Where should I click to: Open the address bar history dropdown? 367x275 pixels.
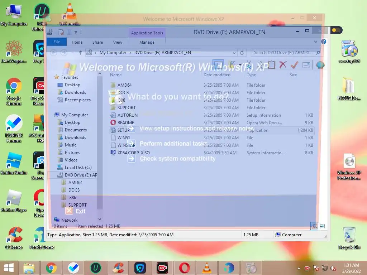234,53
